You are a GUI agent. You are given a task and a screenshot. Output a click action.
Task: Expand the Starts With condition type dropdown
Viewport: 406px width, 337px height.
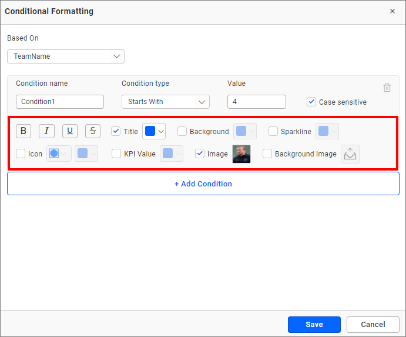pyautogui.click(x=165, y=102)
